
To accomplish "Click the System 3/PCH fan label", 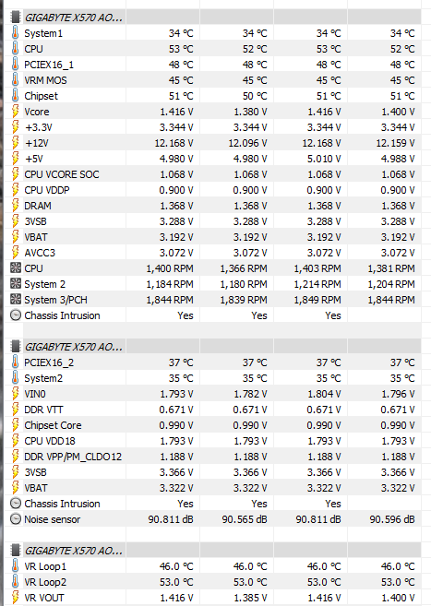I will (55, 300).
